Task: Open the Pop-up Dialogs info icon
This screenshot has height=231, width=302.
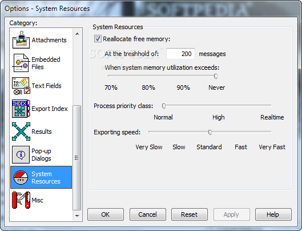Action: click(21, 154)
